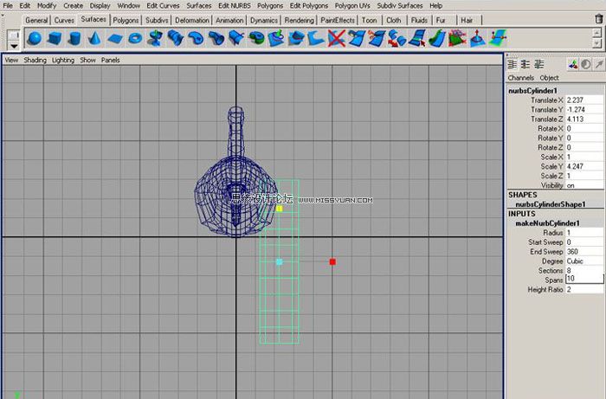
Task: Click the red manipulator handle in viewport
Action: pos(332,261)
